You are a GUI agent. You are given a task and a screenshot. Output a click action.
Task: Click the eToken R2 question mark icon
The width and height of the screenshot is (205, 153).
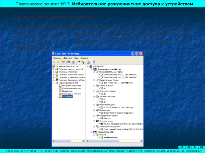(102, 137)
